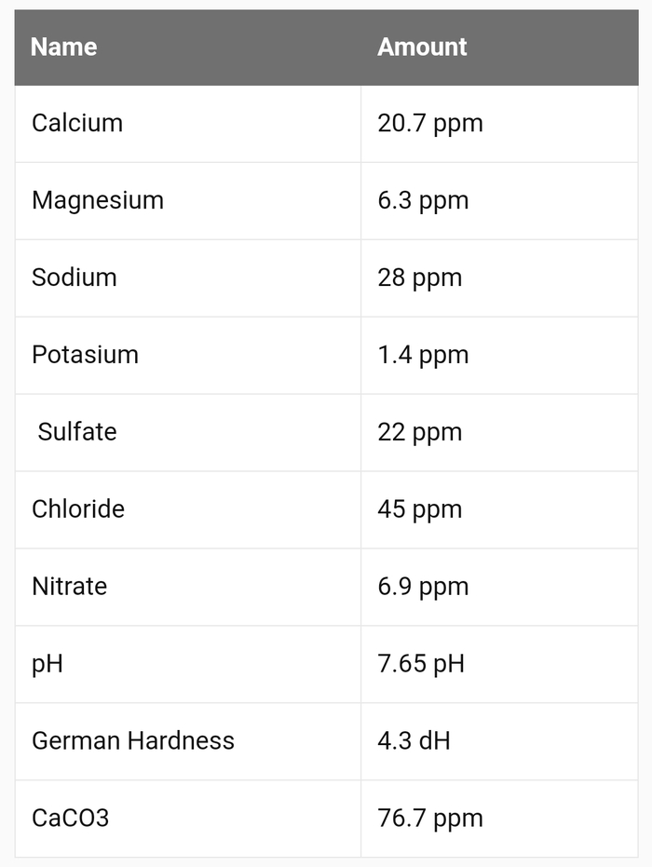Click the 6.9 ppm nitrate value

point(423,587)
